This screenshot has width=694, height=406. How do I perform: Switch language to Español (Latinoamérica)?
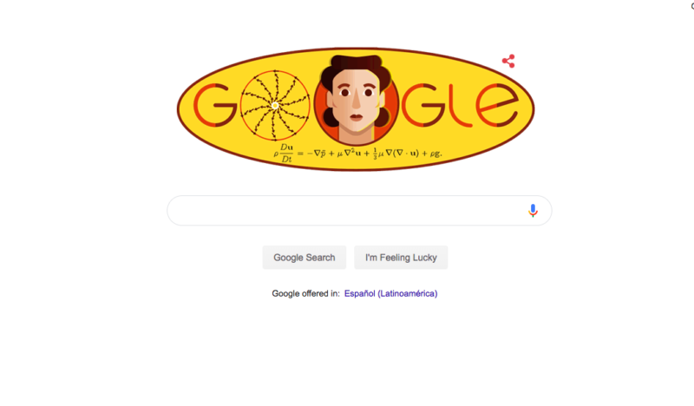391,293
